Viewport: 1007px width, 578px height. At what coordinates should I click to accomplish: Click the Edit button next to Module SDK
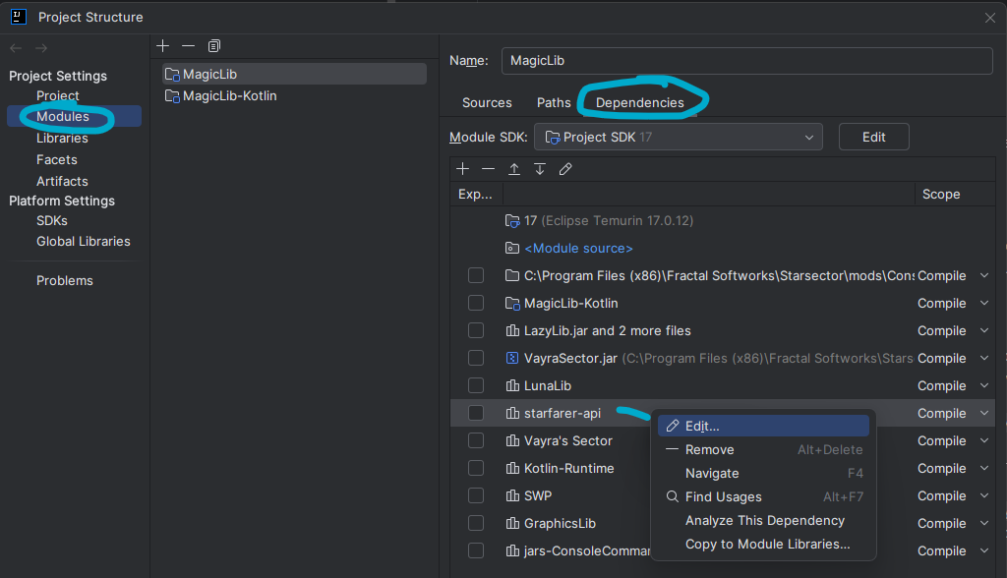click(x=873, y=137)
